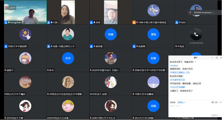Click the recording indicator on hongchen's video
The height and width of the screenshot is (120, 222).
pos(10,8)
